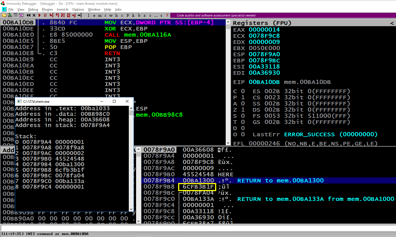Open the Help menu
The width and height of the screenshot is (396, 237).
[108, 10]
